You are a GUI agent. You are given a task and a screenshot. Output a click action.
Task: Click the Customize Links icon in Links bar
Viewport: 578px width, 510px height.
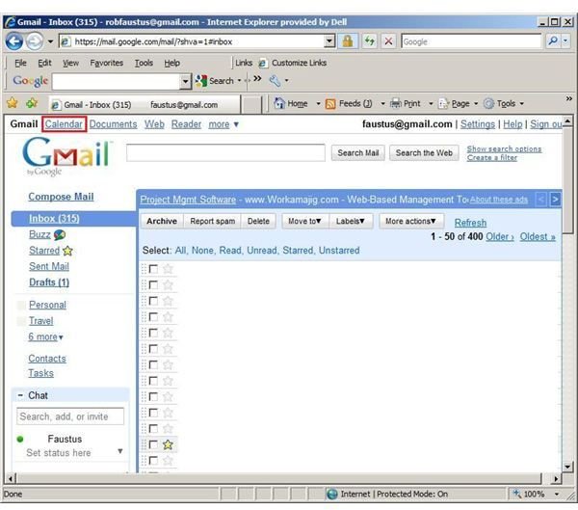click(x=262, y=63)
